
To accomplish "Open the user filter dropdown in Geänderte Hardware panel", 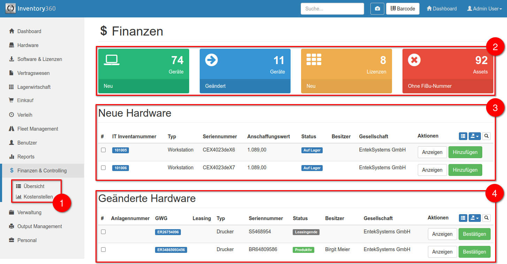I will (474, 218).
